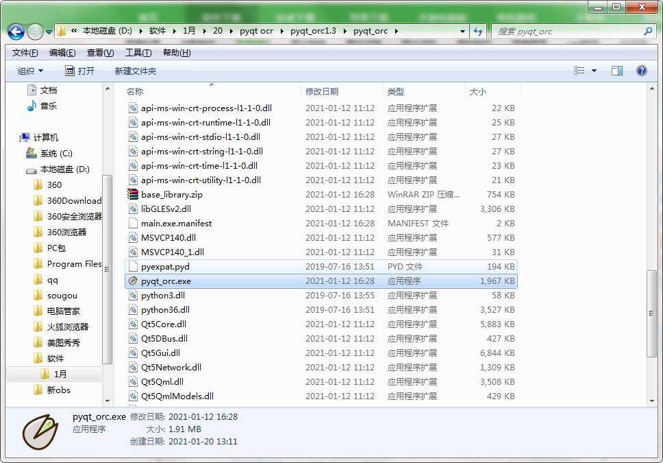Click the Qt5Core.dll file icon
The height and width of the screenshot is (463, 663).
point(133,324)
